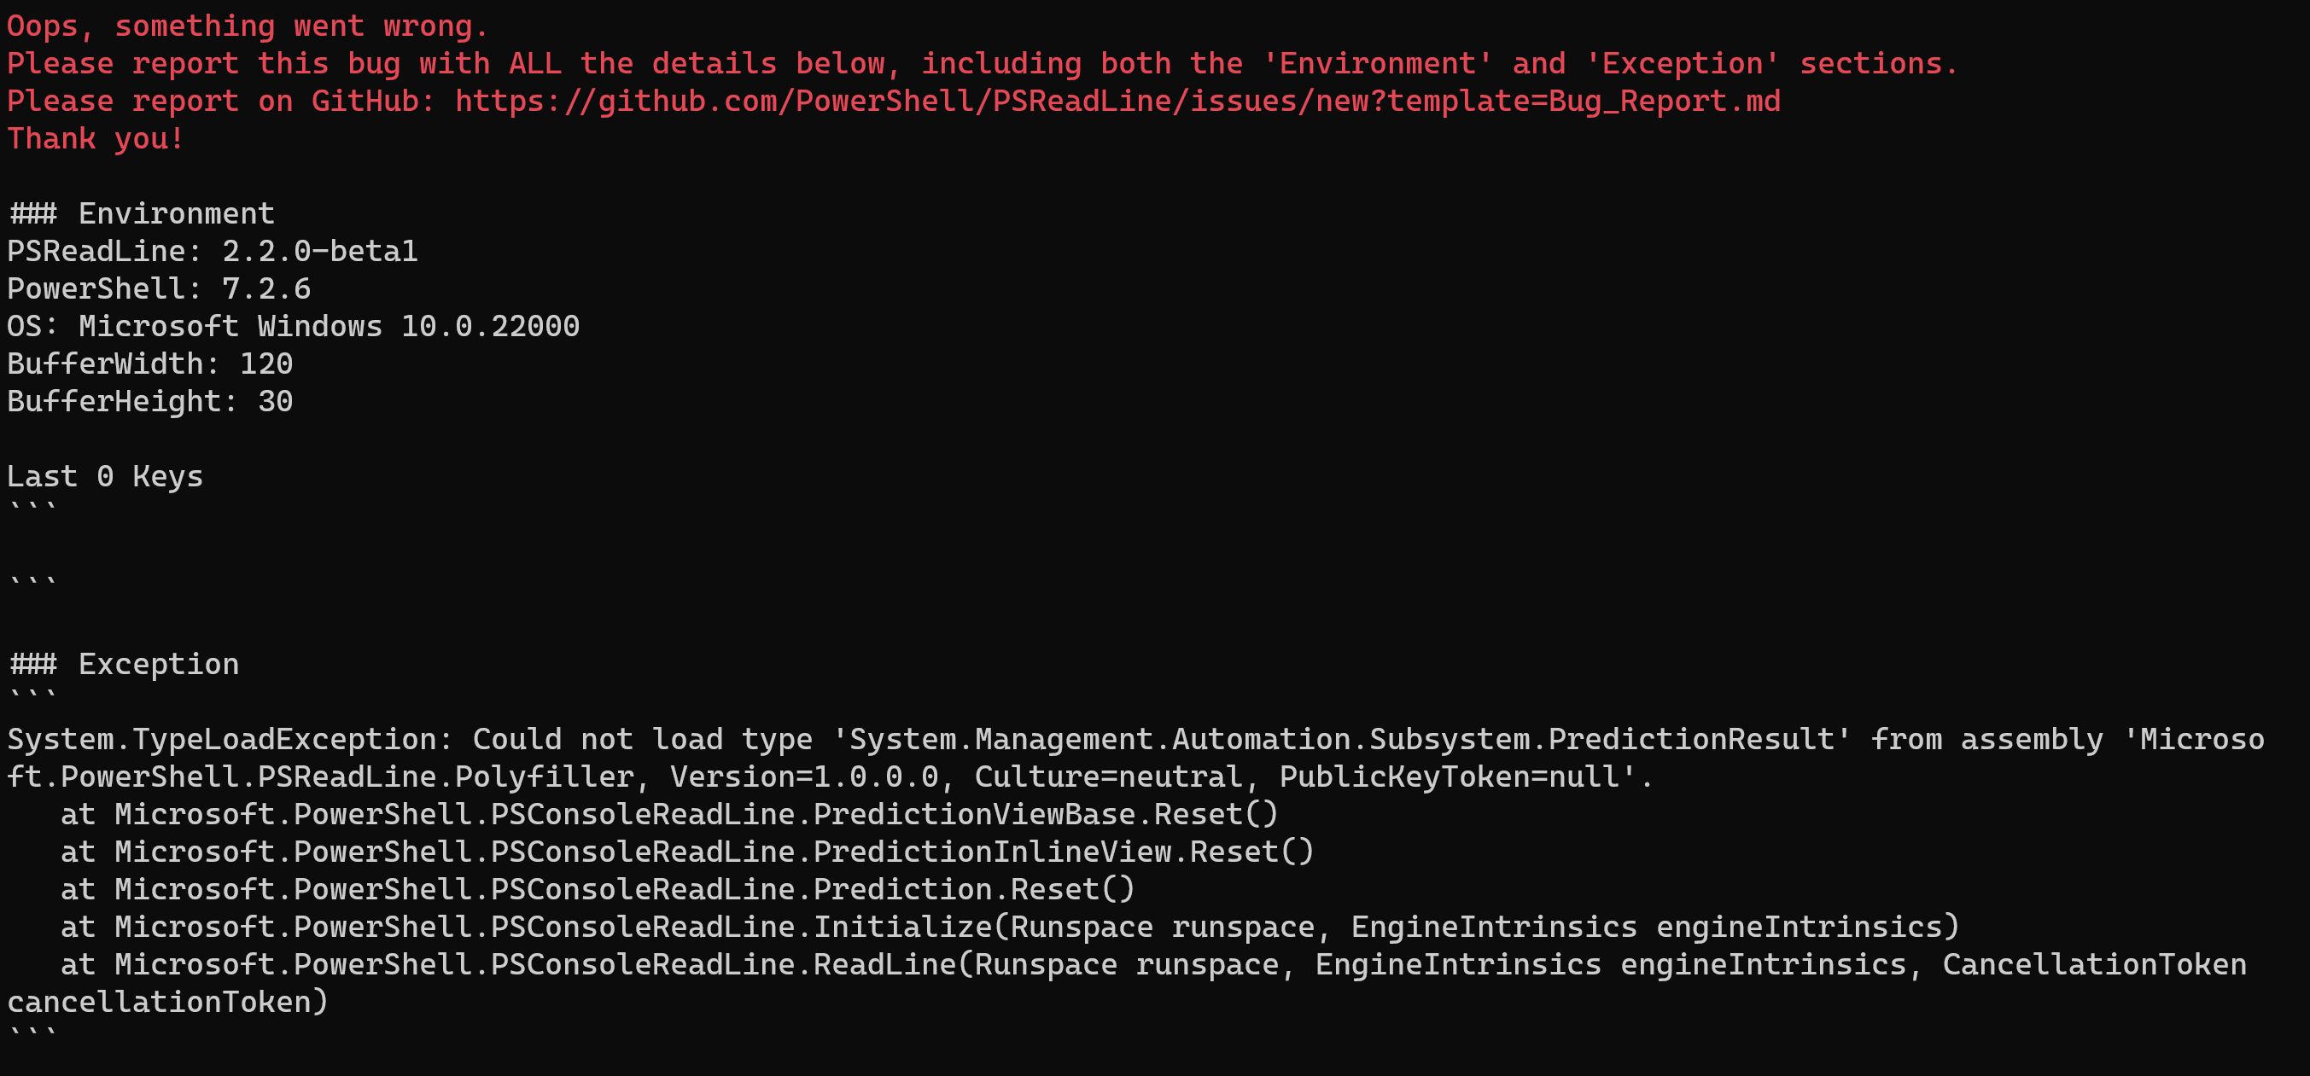The image size is (2310, 1076).
Task: Click the 'Oops, something went wrong.' line
Action: pyautogui.click(x=248, y=26)
